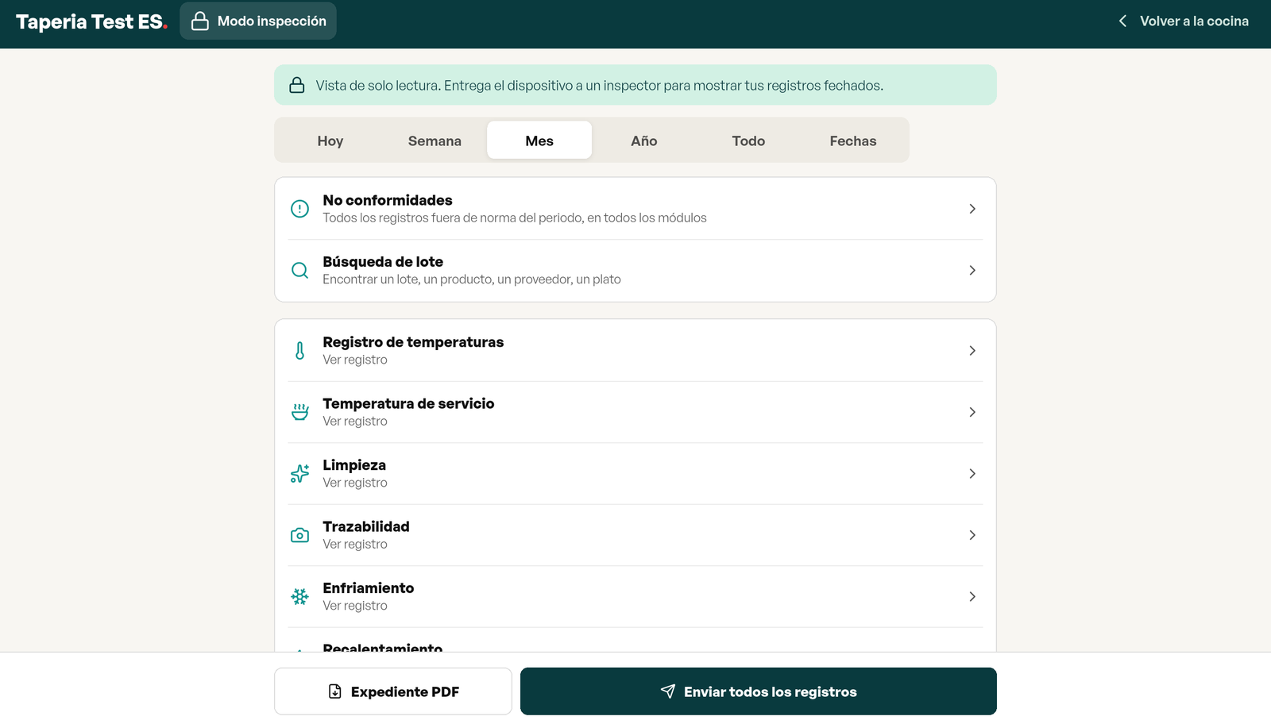This screenshot has height=724, width=1271.
Task: Switch to the Semana tab
Action: click(x=435, y=141)
